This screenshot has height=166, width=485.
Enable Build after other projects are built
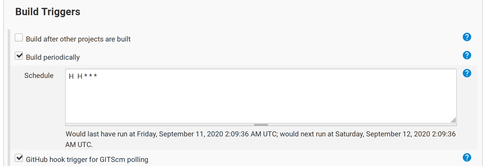coord(19,38)
